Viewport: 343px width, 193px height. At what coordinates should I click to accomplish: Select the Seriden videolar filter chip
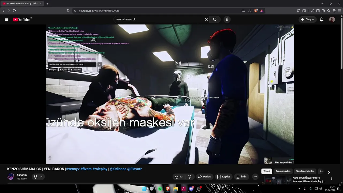[x=305, y=171]
